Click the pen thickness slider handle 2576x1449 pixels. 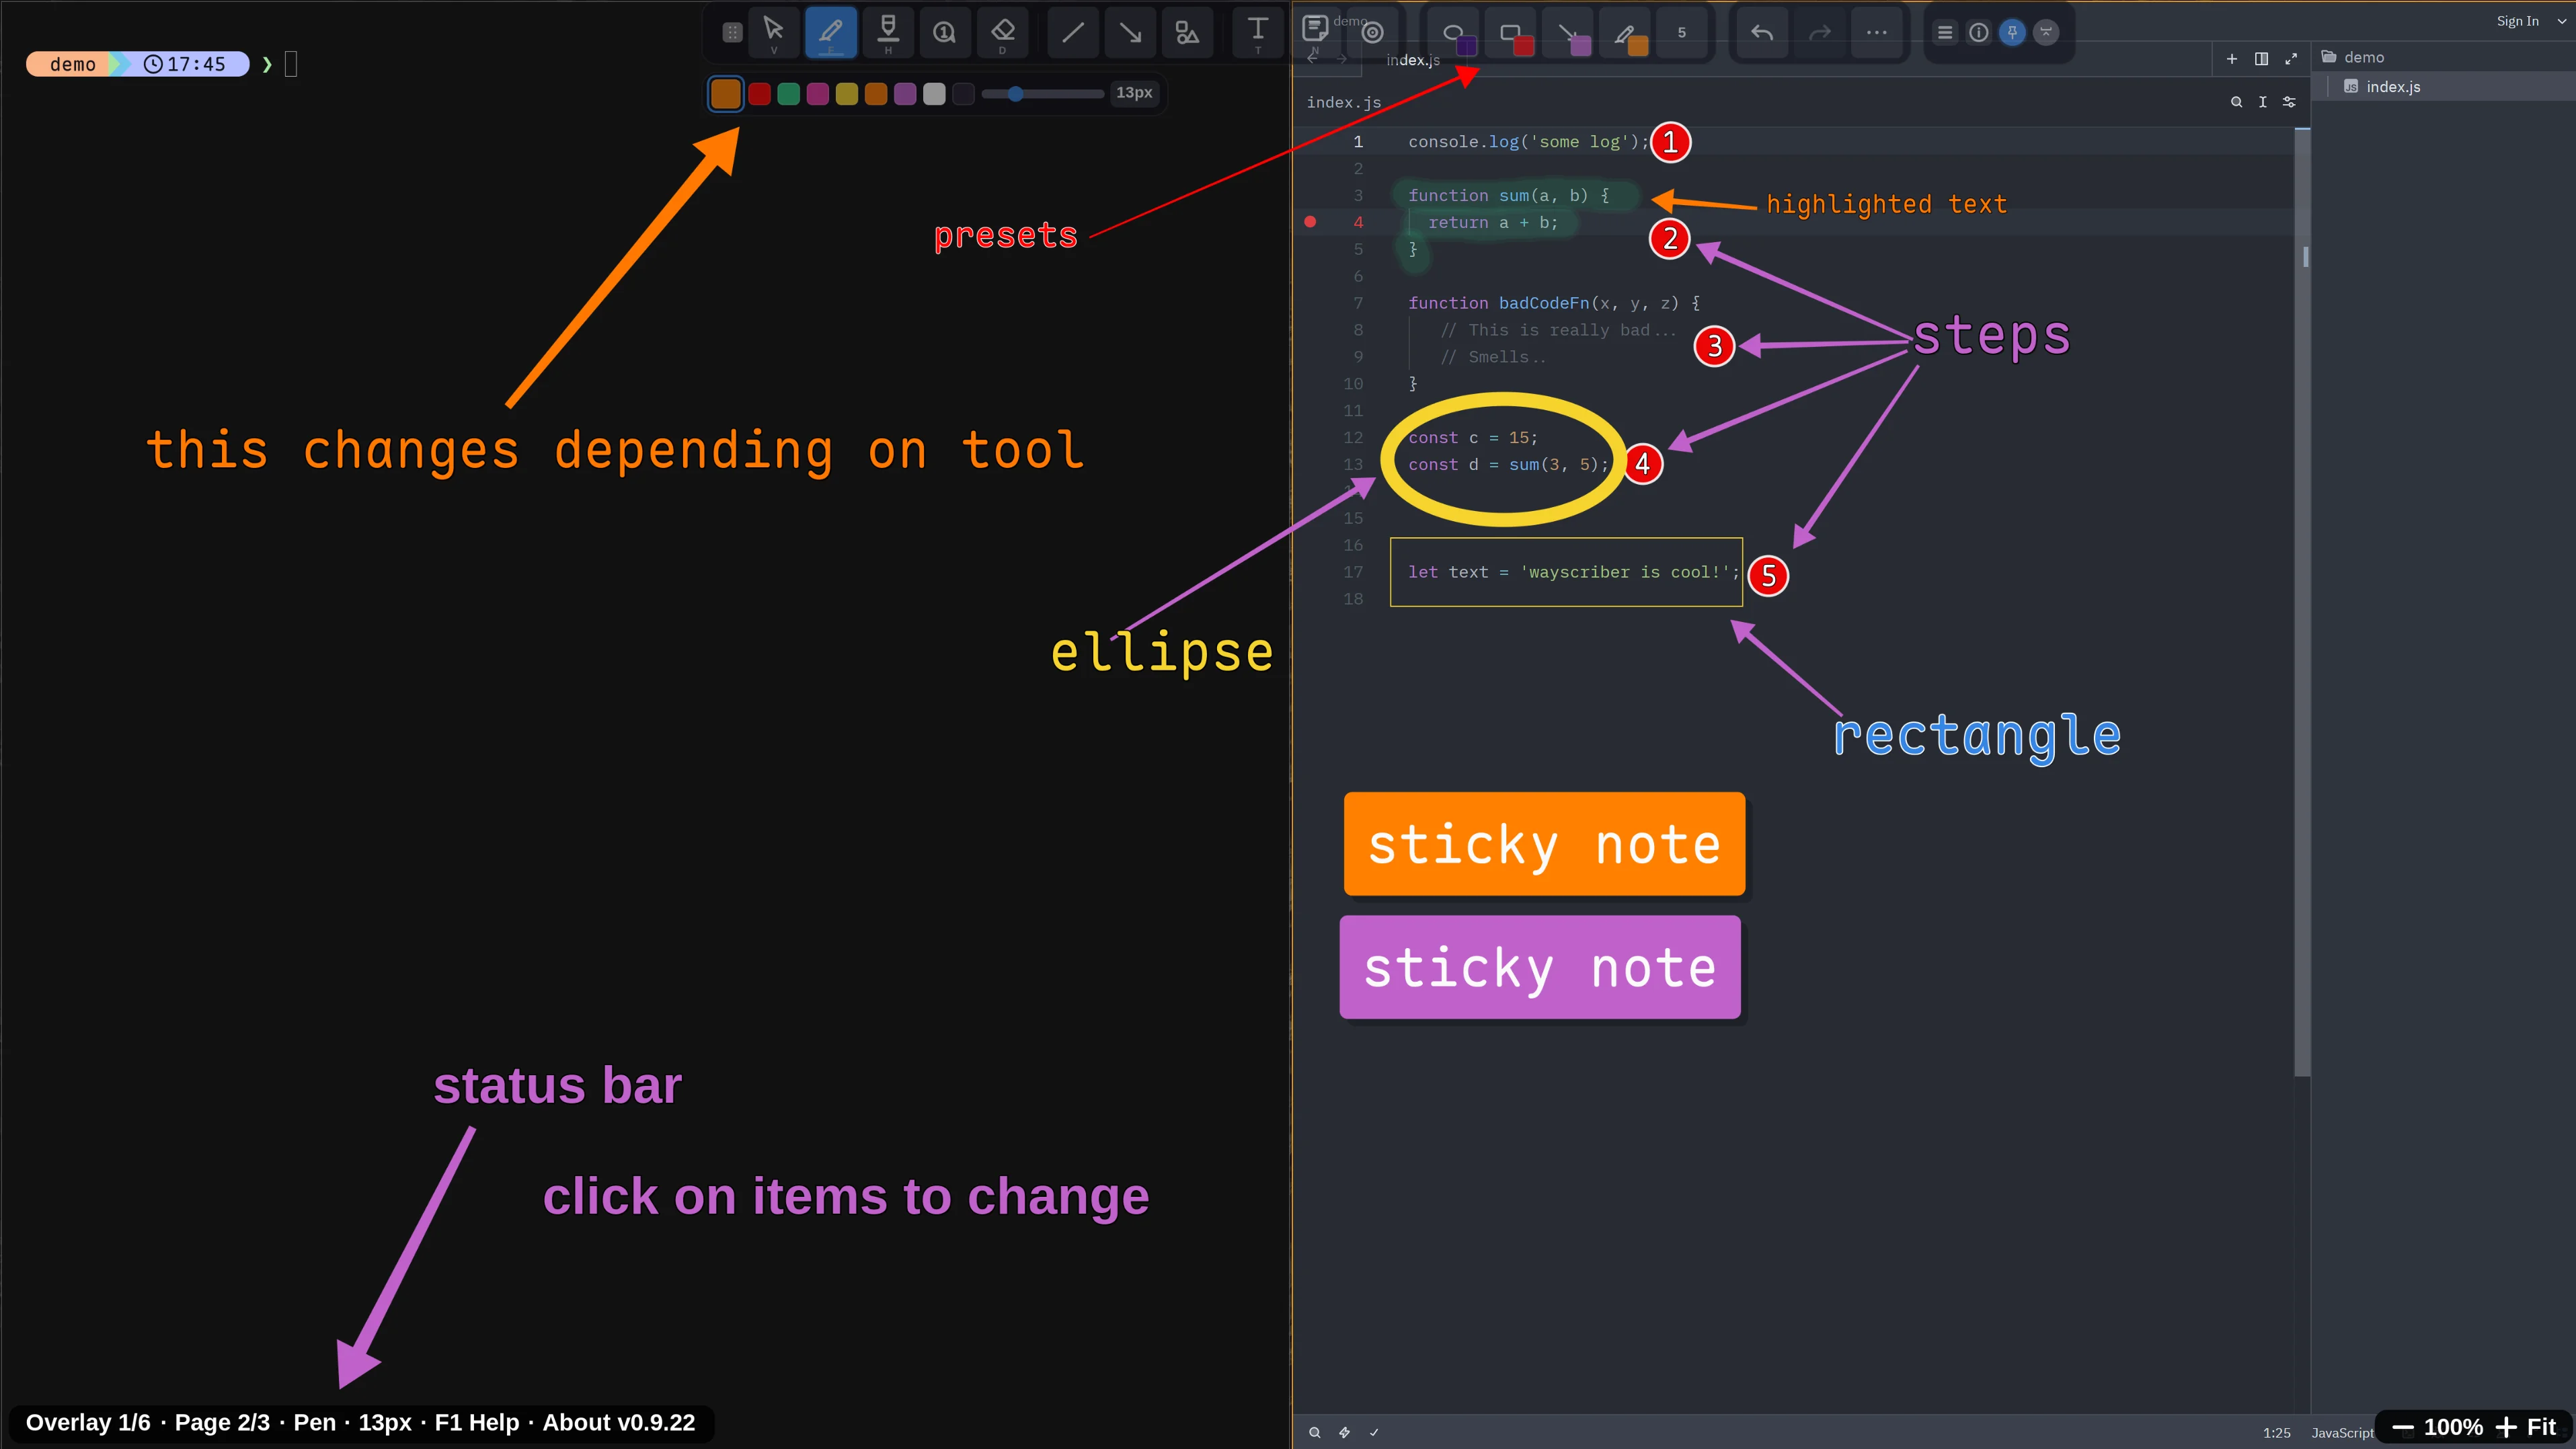tap(1016, 94)
